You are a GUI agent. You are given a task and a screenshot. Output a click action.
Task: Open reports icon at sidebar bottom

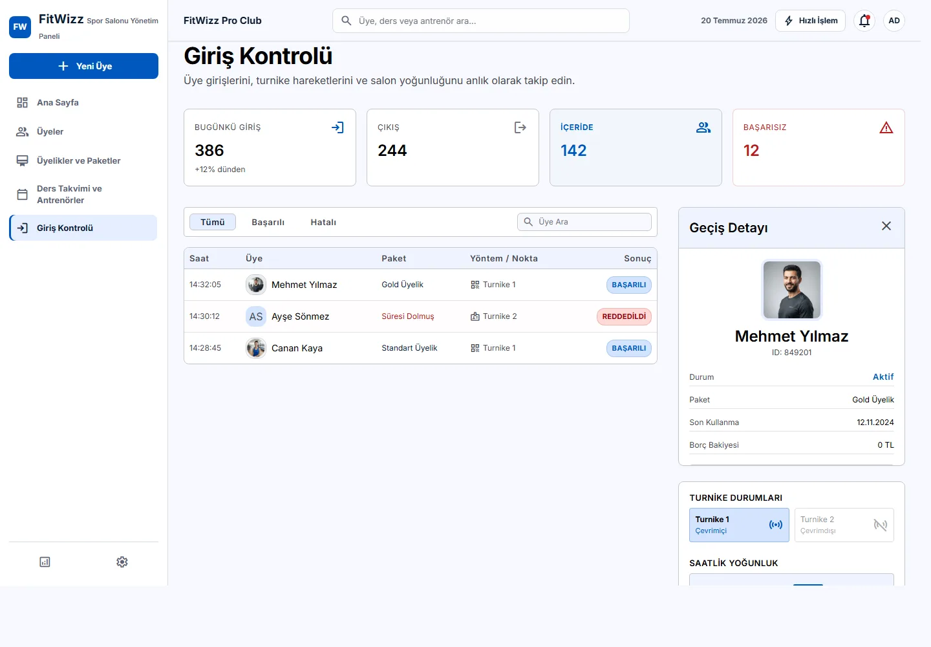(x=45, y=562)
